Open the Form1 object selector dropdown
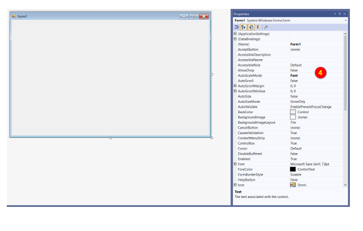The width and height of the screenshot is (363, 231). click(x=345, y=20)
